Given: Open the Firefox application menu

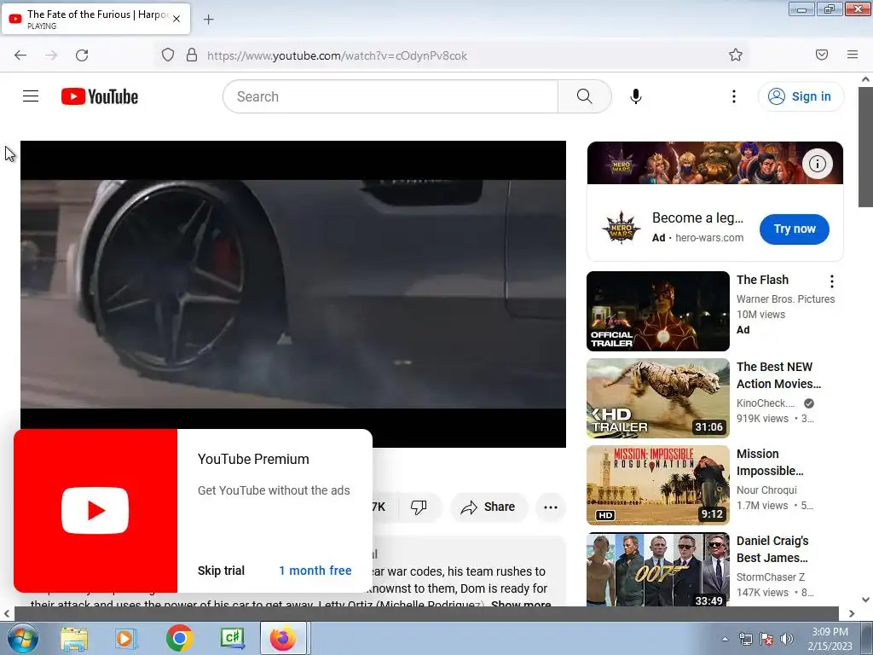Looking at the screenshot, I should tap(853, 55).
